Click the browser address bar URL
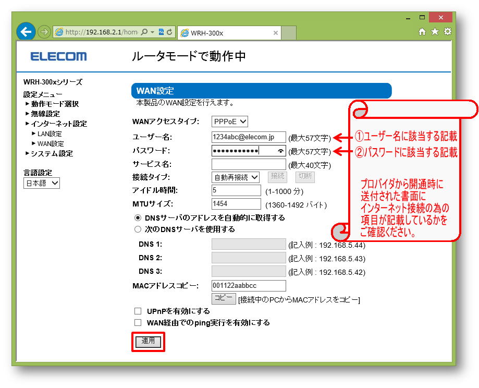479x388 pixels. tap(102, 32)
